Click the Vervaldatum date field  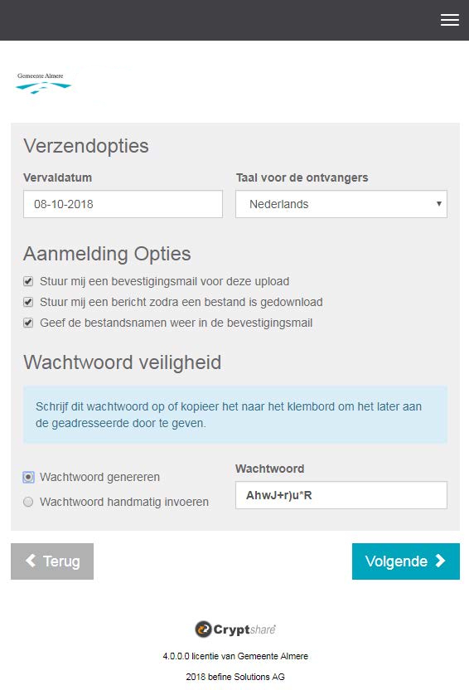pos(123,204)
